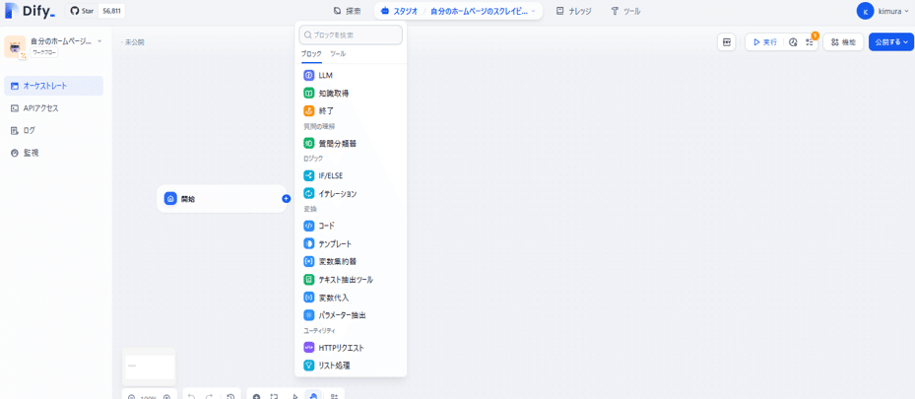Open the Dify logo home link

(30, 11)
